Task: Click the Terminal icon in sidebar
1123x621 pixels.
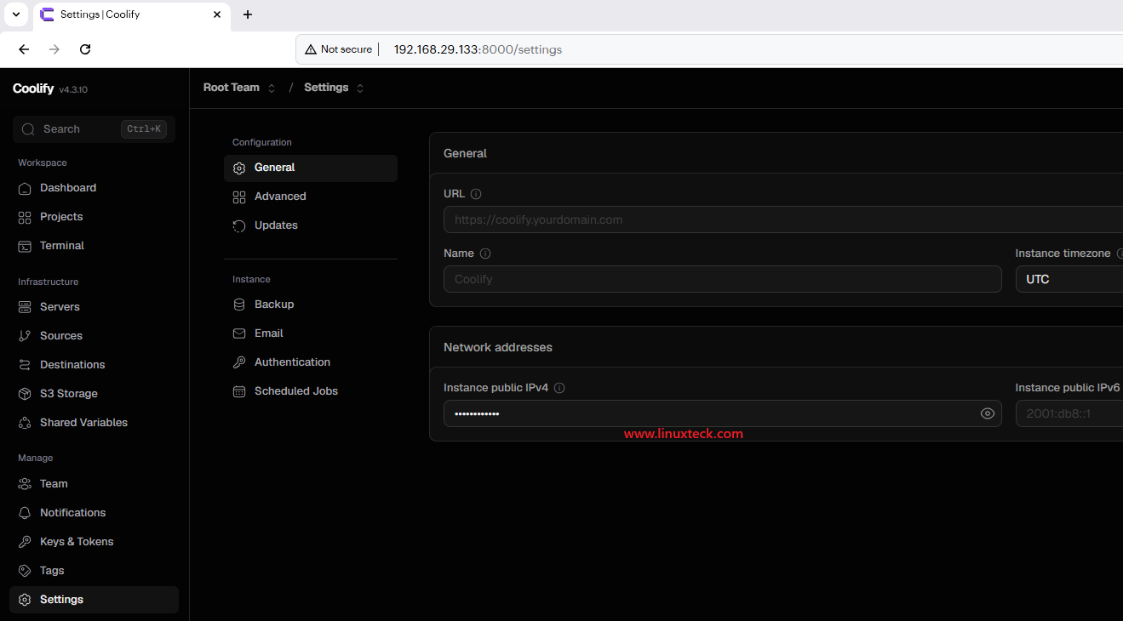Action: [25, 246]
